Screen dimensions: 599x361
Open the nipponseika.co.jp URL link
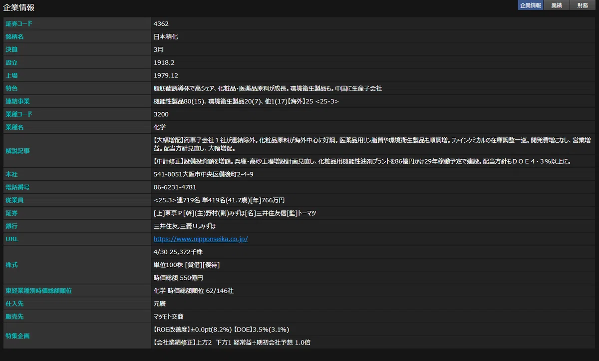pyautogui.click(x=201, y=239)
